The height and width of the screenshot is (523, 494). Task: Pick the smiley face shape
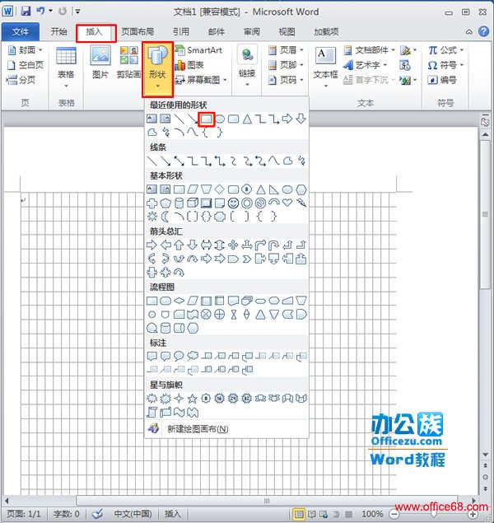(x=233, y=203)
